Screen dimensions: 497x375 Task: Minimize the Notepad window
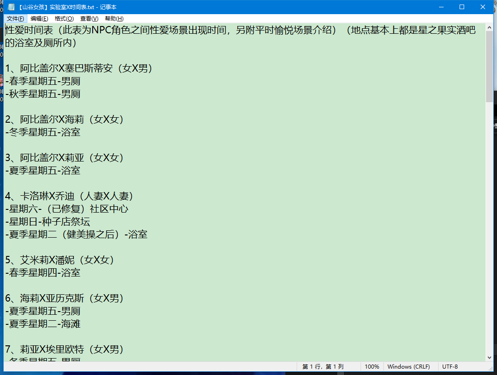[441, 7]
